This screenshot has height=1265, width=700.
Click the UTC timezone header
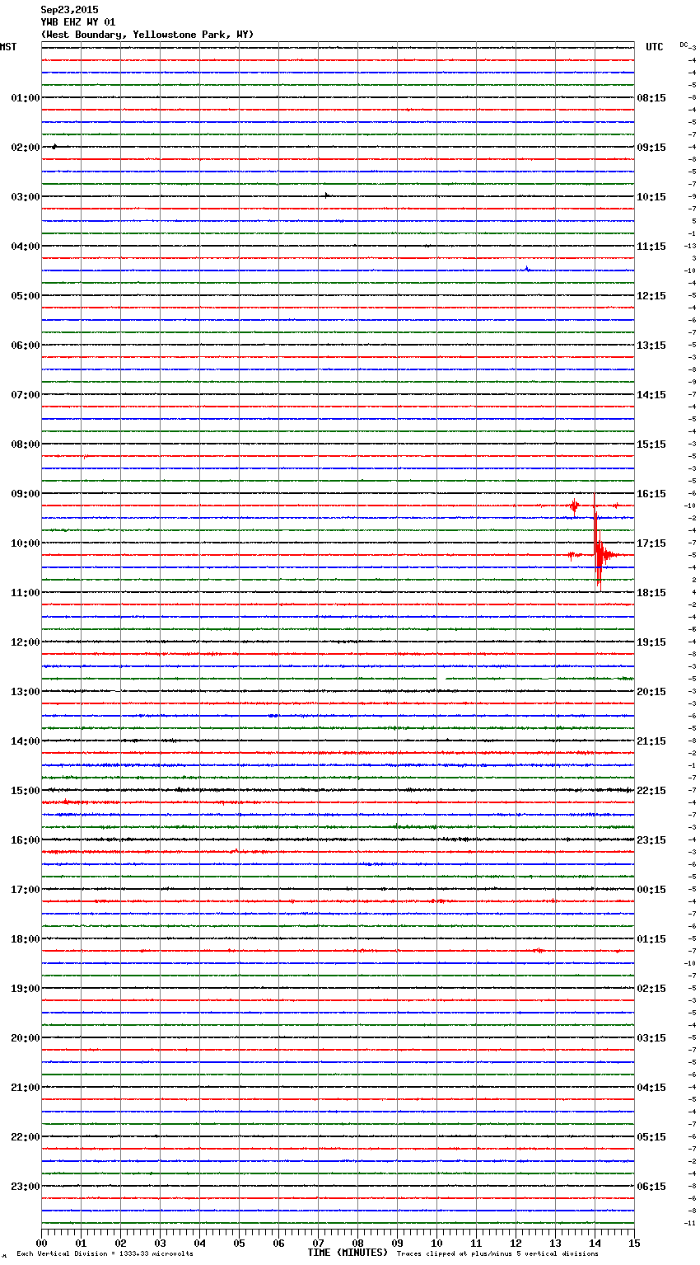[655, 47]
